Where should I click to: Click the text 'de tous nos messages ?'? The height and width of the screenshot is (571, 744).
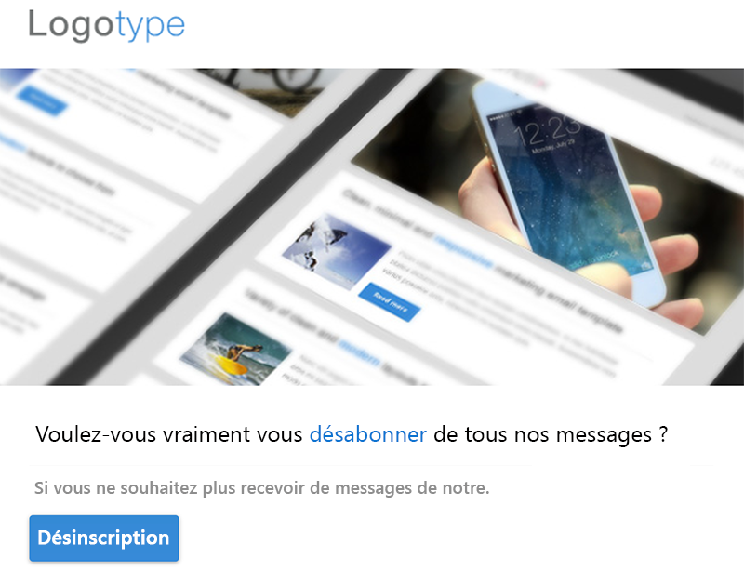tap(551, 434)
